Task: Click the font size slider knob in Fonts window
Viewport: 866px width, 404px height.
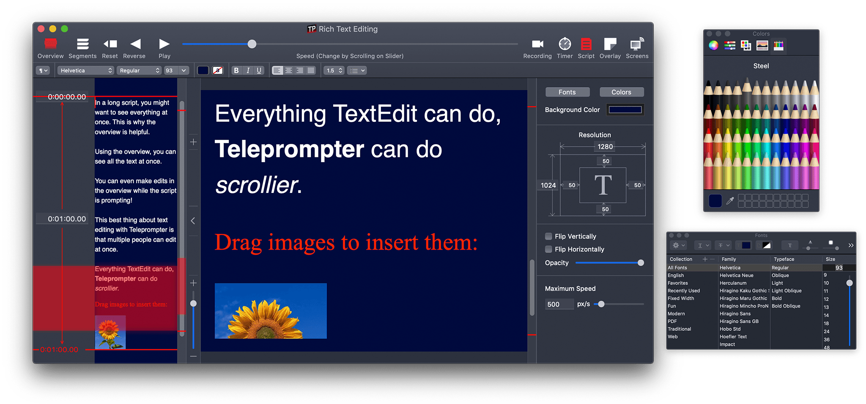Action: point(850,283)
